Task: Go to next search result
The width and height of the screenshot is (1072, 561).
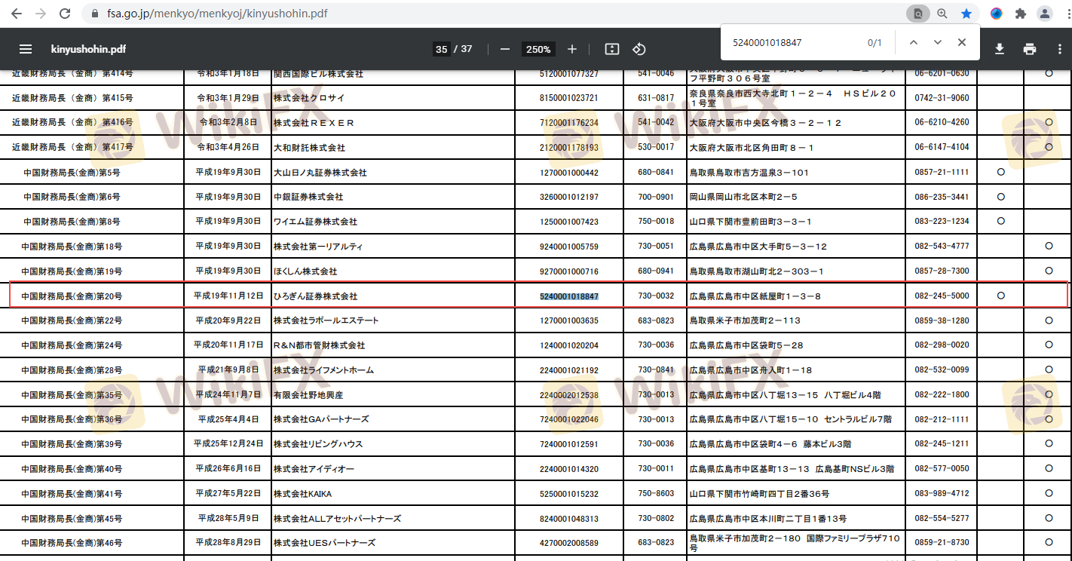Action: [x=938, y=42]
